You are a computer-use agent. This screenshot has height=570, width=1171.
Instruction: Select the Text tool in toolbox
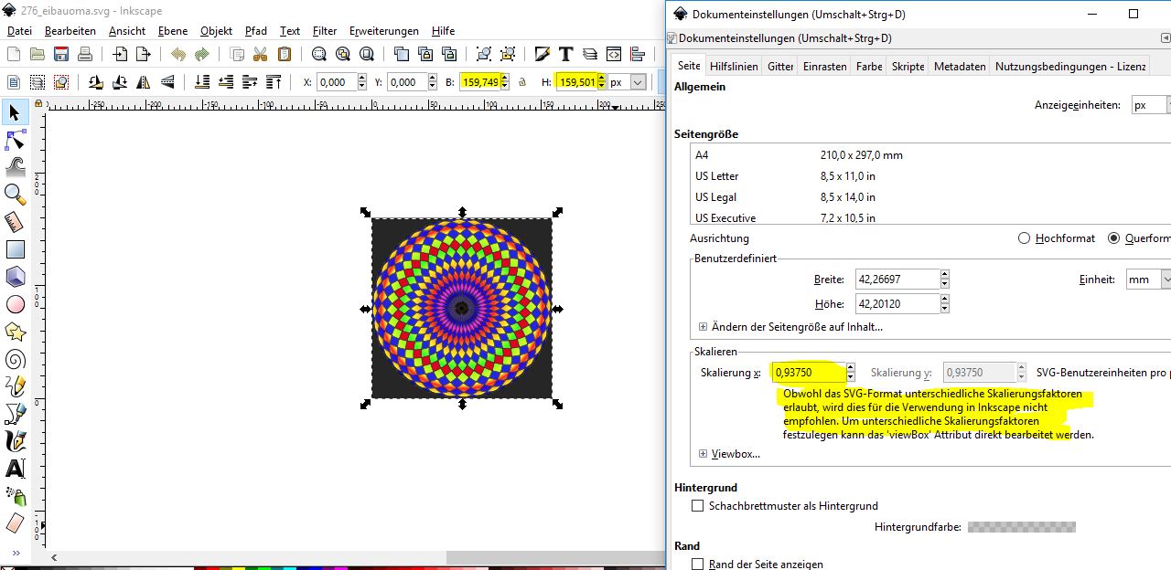(x=15, y=469)
